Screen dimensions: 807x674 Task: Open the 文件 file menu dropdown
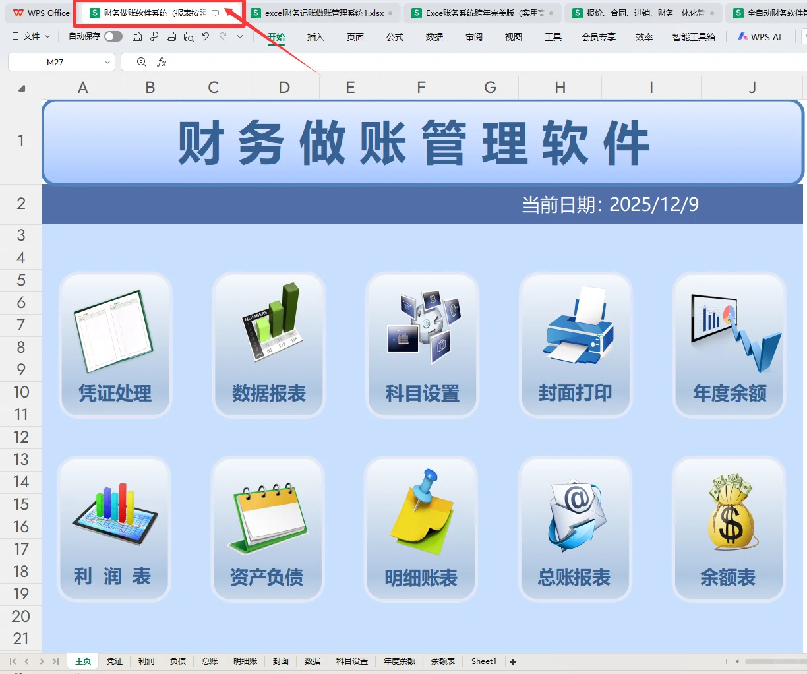pos(31,37)
